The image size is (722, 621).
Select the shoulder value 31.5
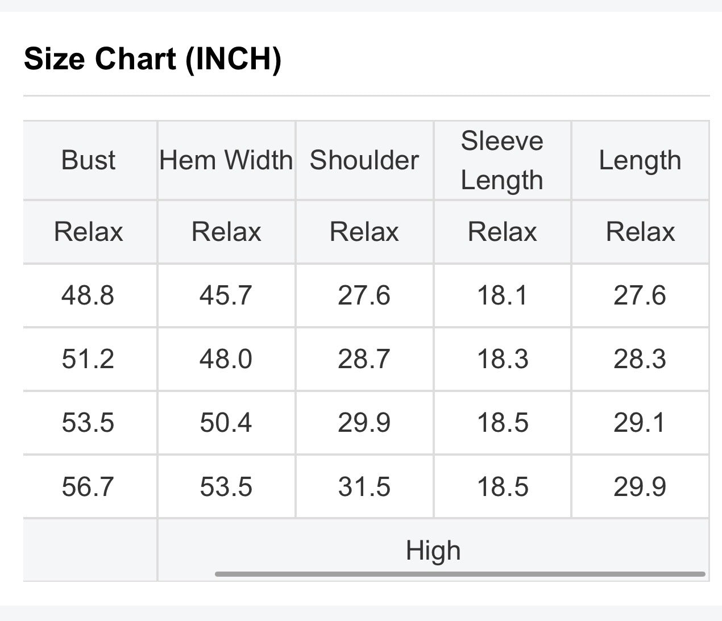(x=364, y=487)
